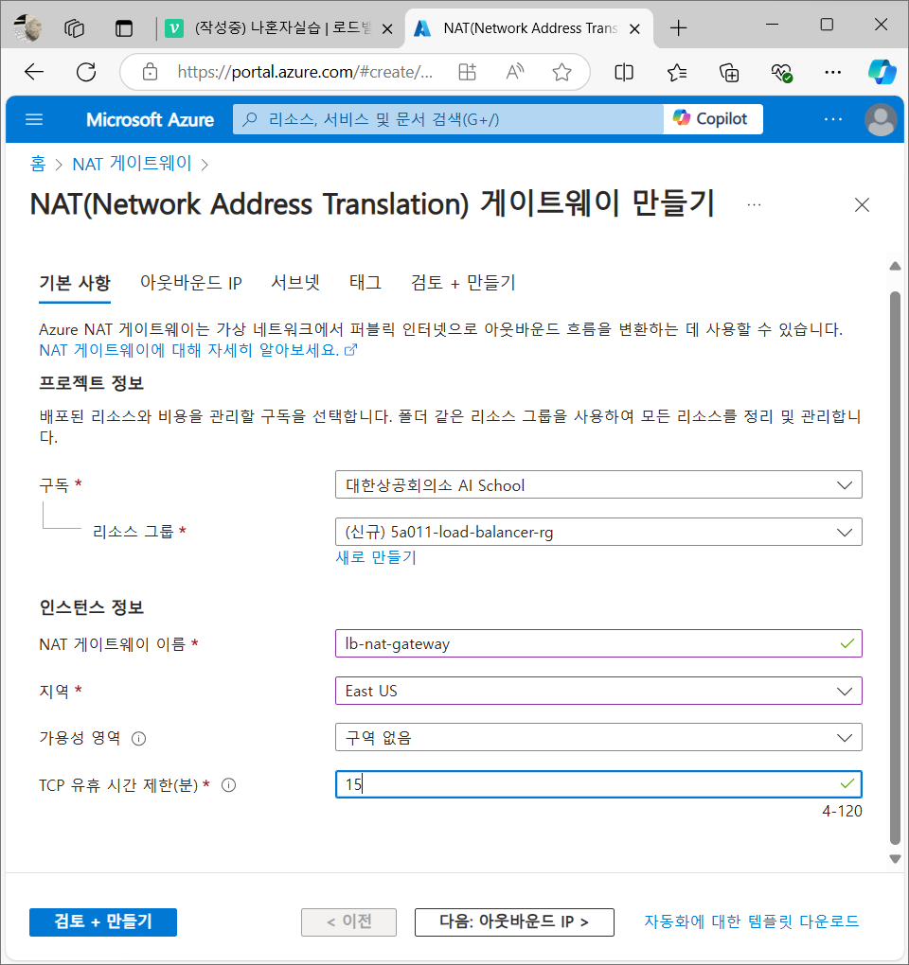This screenshot has height=965, width=909.
Task: Click the < 이전 button
Action: (348, 921)
